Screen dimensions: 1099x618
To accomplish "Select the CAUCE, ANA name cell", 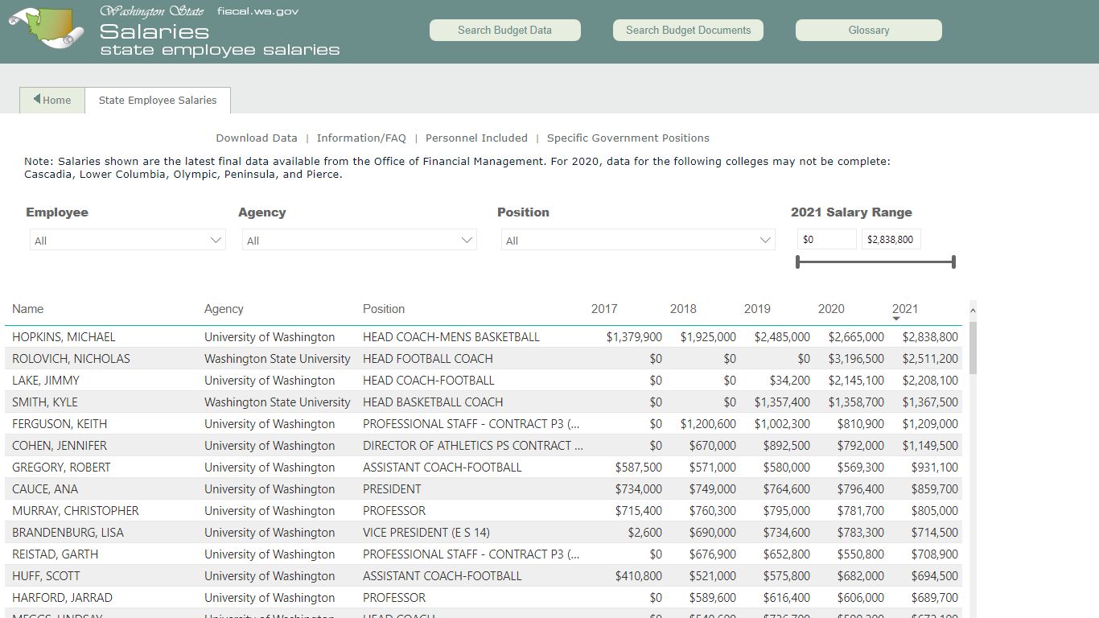I will tap(45, 489).
